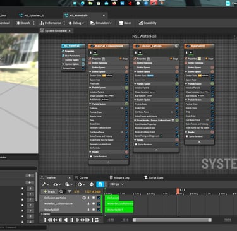This screenshot has height=231, width=237.
Task: Open the Baker tool
Action: 125,23
